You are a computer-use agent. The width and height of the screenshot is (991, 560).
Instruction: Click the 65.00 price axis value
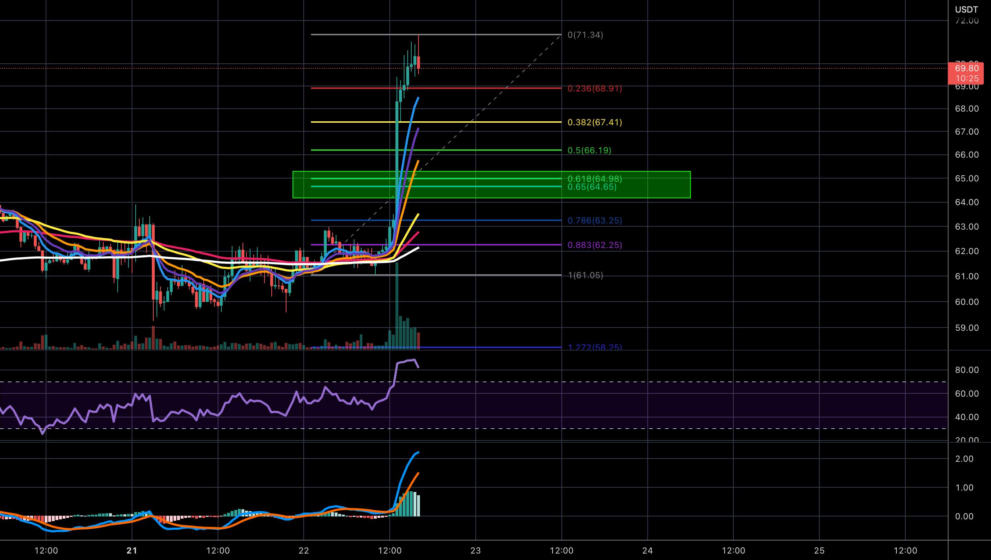click(x=967, y=179)
